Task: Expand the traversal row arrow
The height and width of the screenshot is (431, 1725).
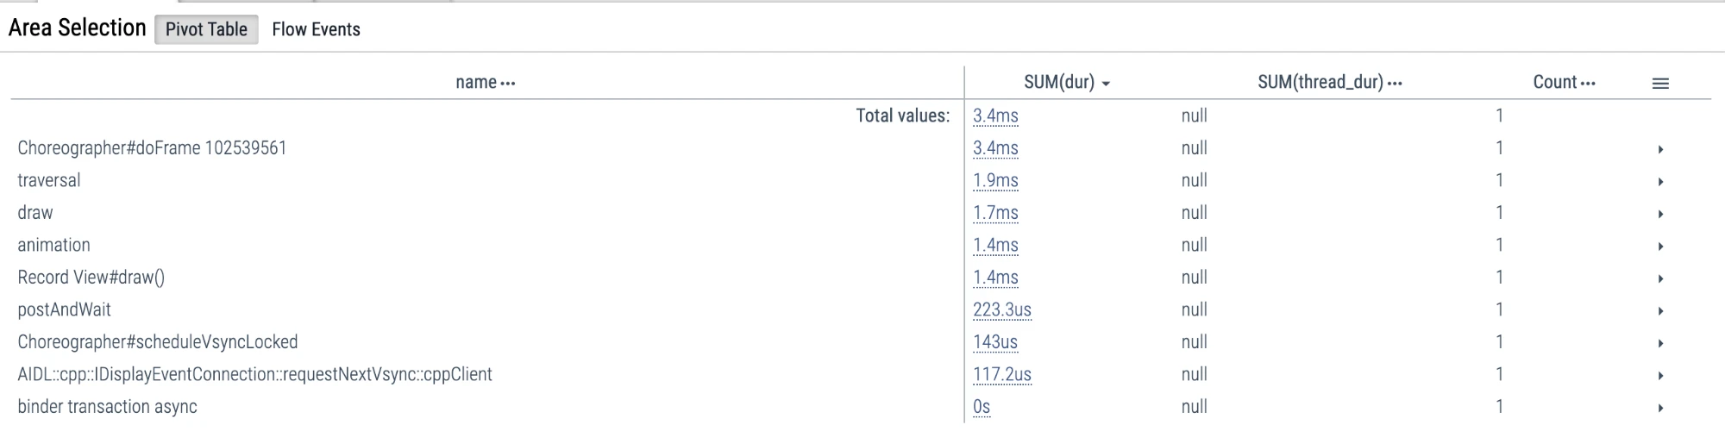Action: pyautogui.click(x=1659, y=182)
